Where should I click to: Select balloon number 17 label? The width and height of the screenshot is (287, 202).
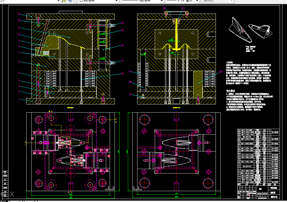pyautogui.click(x=122, y=61)
